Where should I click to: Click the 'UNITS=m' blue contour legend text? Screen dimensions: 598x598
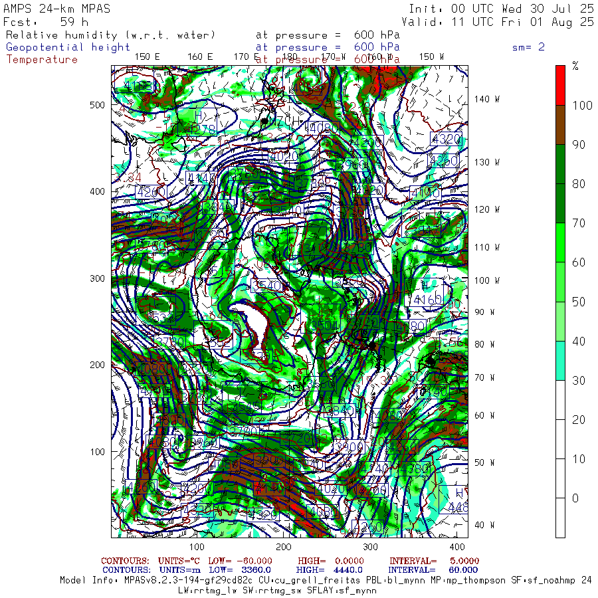click(x=179, y=570)
